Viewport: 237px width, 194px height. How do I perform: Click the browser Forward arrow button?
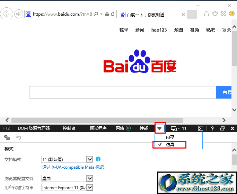coord(19,14)
